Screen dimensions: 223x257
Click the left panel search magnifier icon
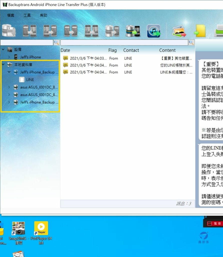56,42
